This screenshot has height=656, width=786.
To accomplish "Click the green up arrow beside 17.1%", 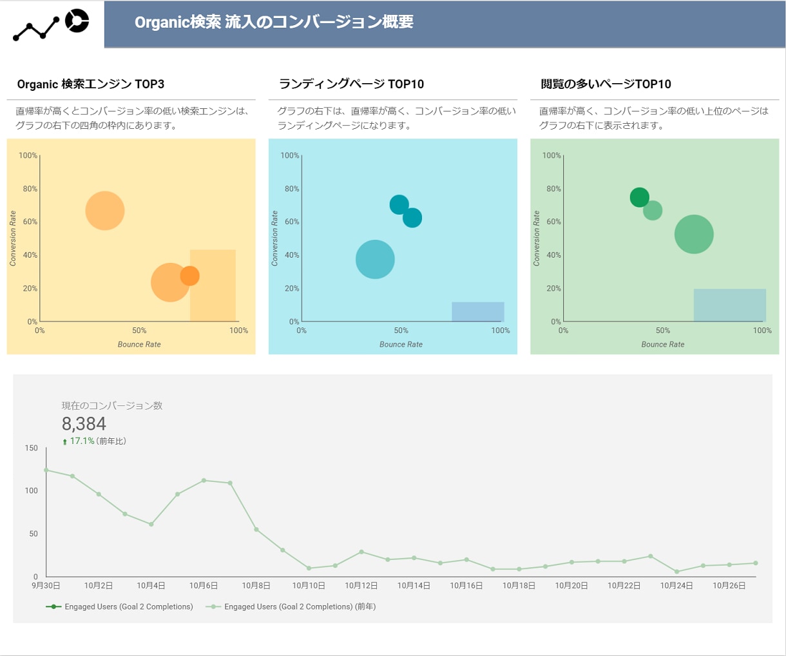I will click(x=64, y=441).
